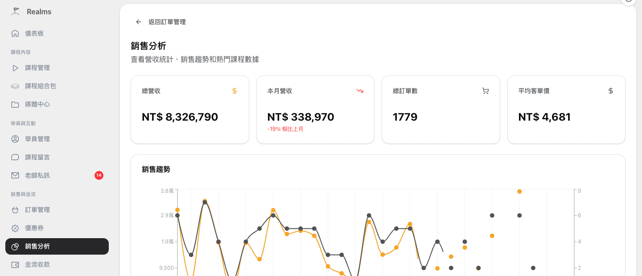This screenshot has height=276, width=642.
Task: Click the Realms flag logo icon
Action: (x=16, y=12)
